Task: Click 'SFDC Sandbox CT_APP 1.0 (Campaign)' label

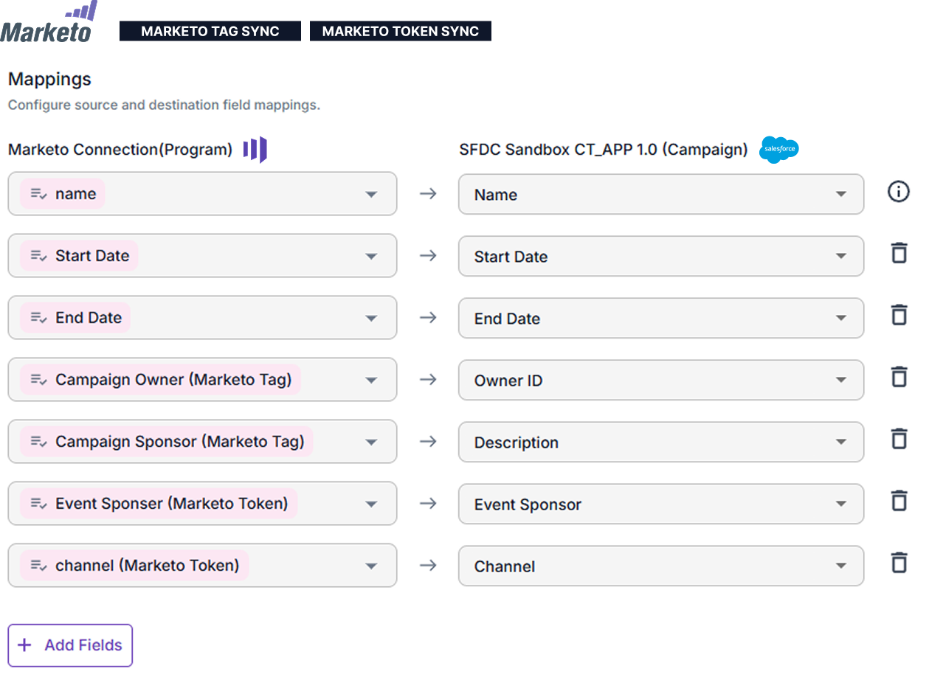Action: (x=604, y=150)
